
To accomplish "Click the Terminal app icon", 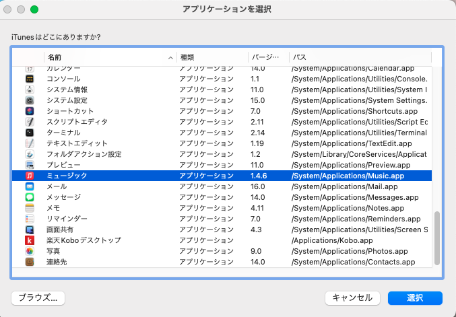I will [30, 133].
